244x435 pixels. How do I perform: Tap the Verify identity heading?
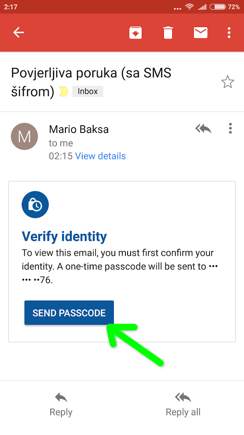point(64,236)
